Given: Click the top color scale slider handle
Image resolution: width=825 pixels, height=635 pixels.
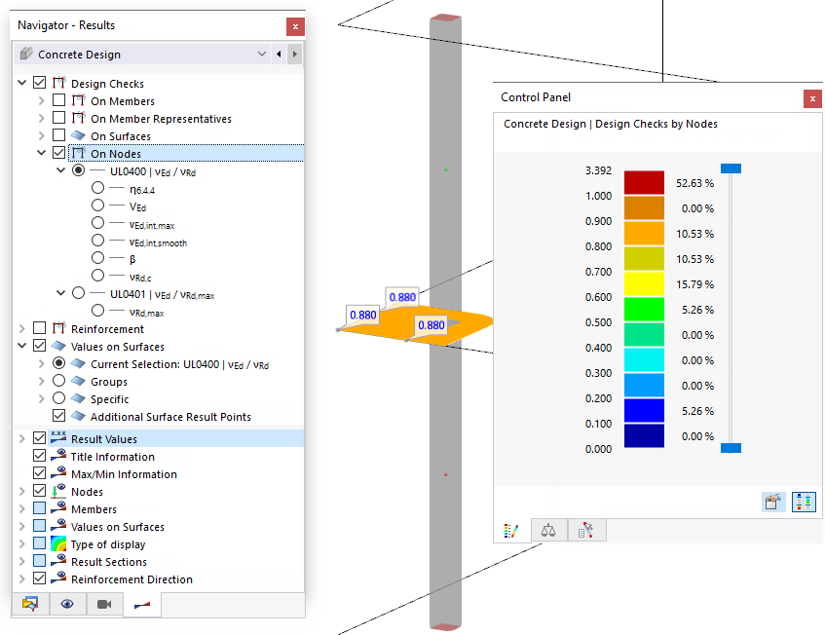Looking at the screenshot, I should click(x=731, y=168).
